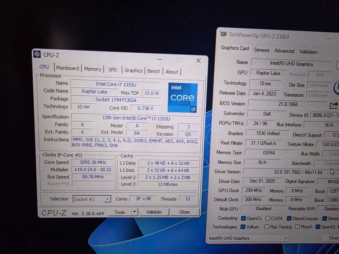Click the Close button in CPU-Z
The height and width of the screenshot is (254, 339).
pyautogui.click(x=185, y=212)
